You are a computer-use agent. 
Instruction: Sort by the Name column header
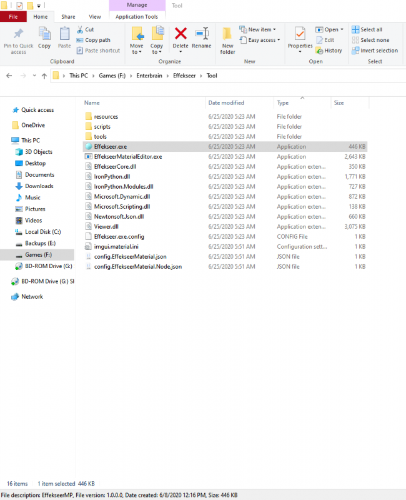(144, 103)
